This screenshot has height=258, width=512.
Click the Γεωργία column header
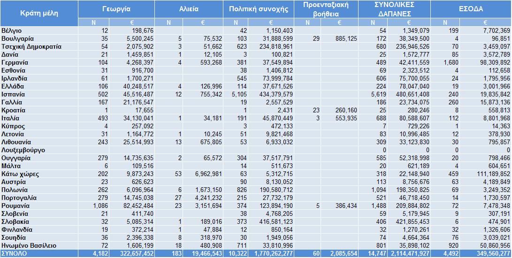click(x=116, y=9)
